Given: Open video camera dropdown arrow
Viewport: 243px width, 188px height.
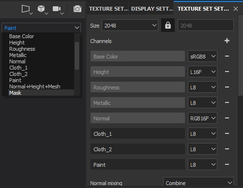Looking at the screenshot, I should (x=62, y=14).
